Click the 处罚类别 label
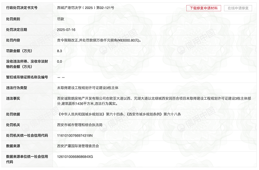259x170 pixels. (13, 19)
